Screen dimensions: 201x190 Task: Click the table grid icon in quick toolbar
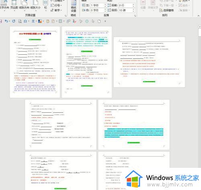pyautogui.click(x=60, y=21)
